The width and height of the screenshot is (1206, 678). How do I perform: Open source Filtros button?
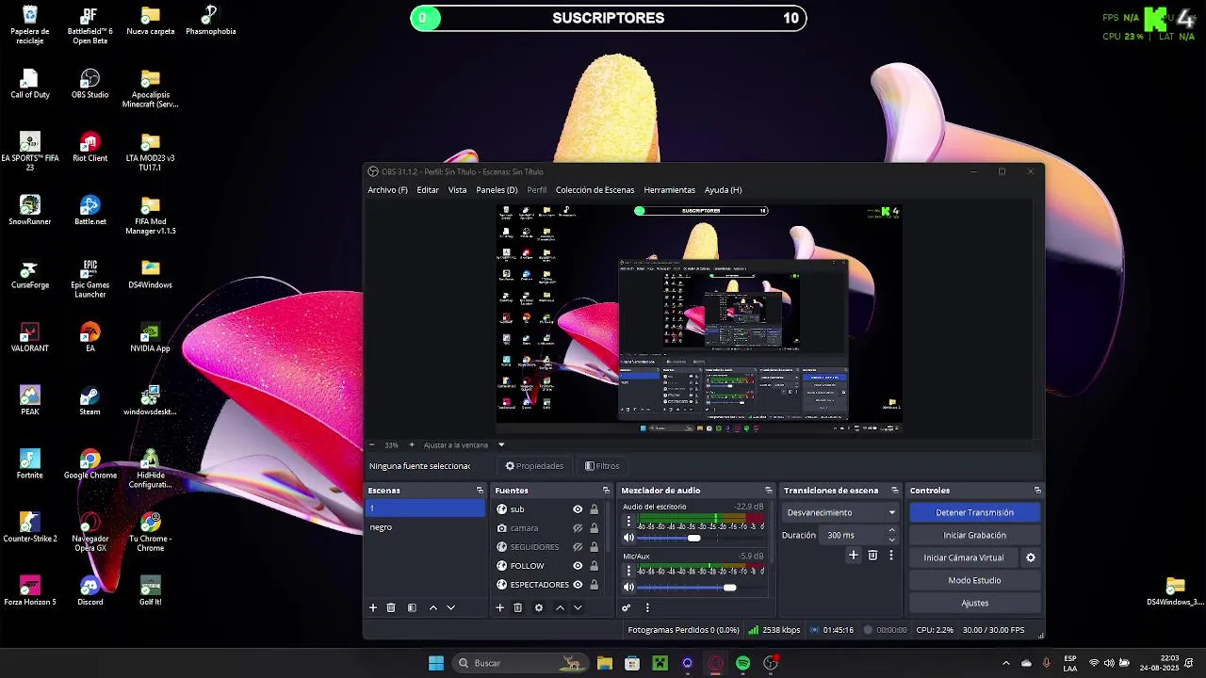602,466
